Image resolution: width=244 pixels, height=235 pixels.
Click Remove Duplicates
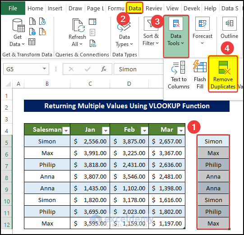pos(223,74)
